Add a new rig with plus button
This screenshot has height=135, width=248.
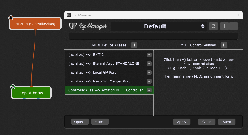click(225, 26)
